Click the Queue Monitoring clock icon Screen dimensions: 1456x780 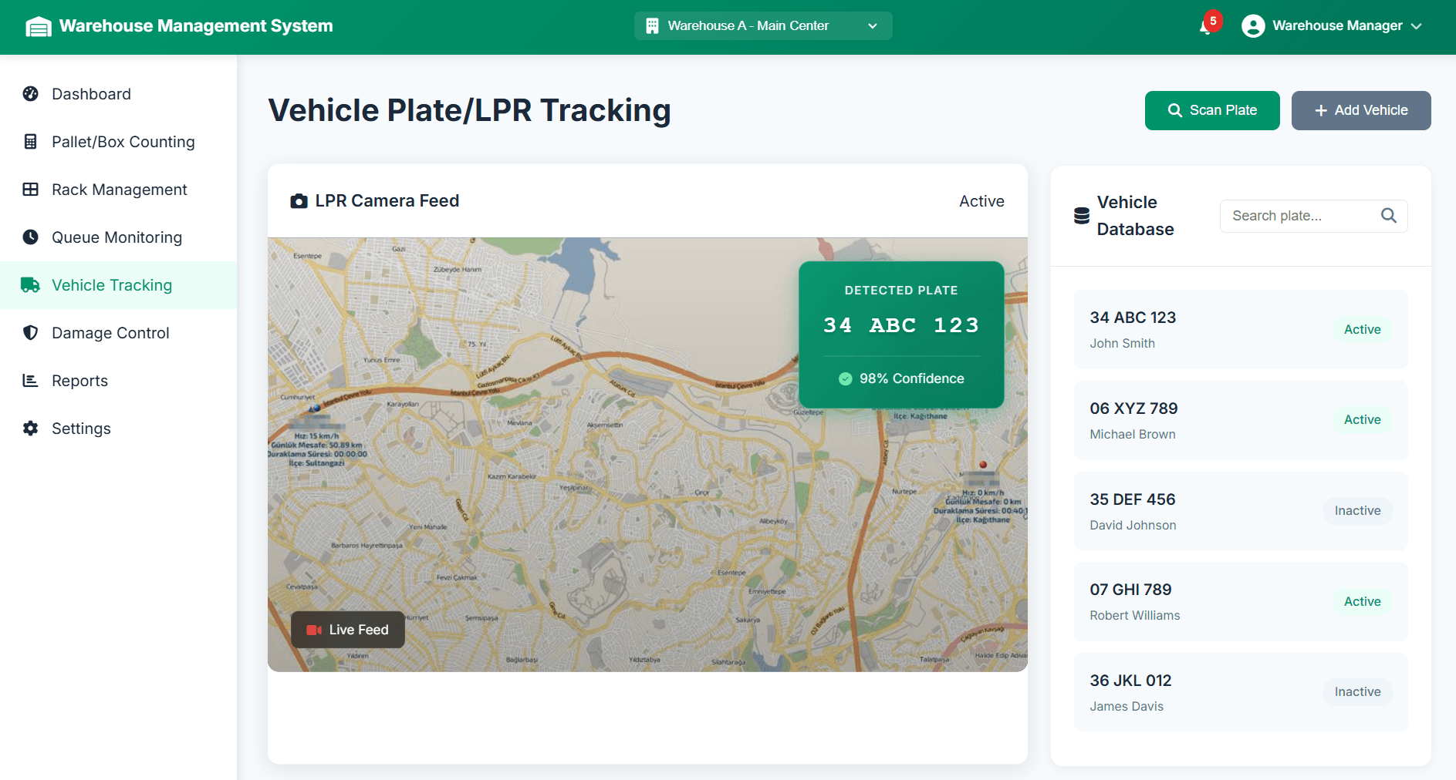tap(31, 237)
